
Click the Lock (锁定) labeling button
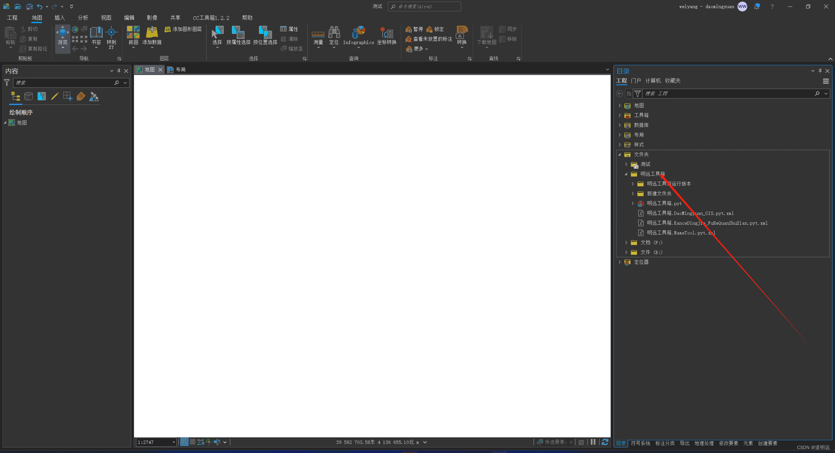[435, 29]
